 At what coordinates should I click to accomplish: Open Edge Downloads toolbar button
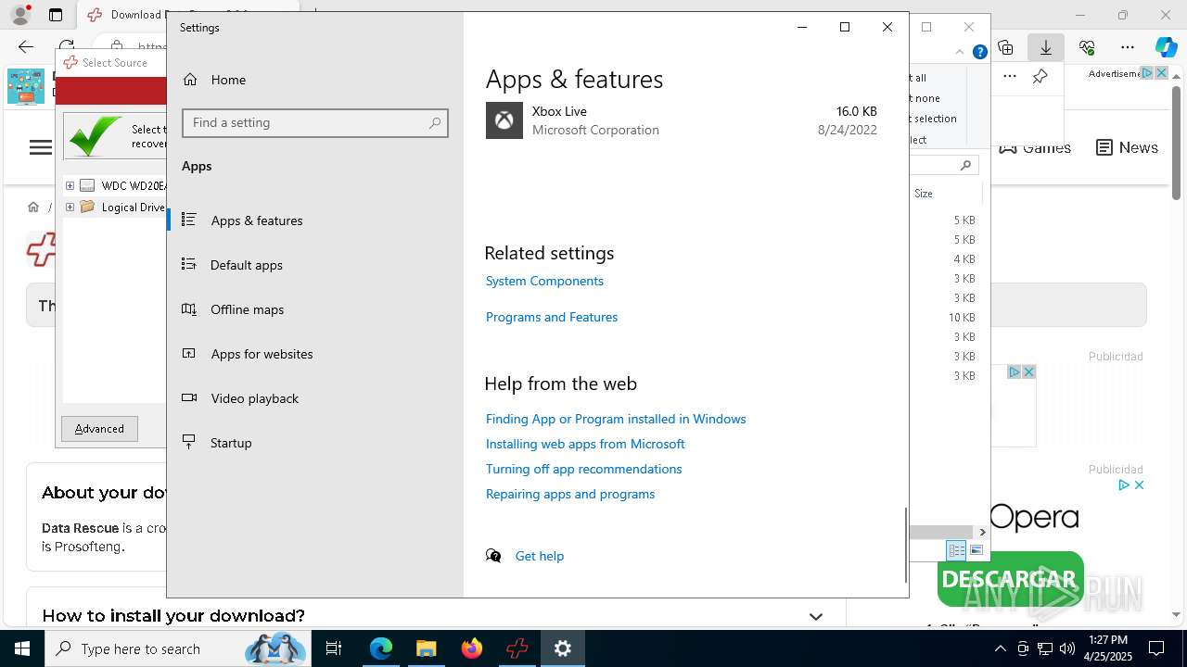[x=1046, y=47]
